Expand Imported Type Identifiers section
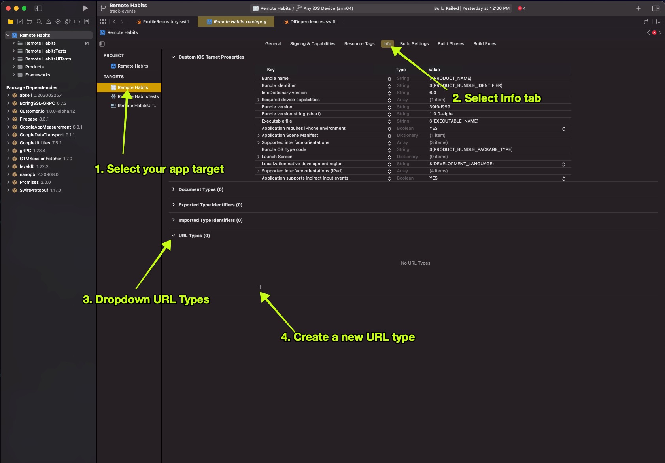The width and height of the screenshot is (665, 463). tap(173, 220)
